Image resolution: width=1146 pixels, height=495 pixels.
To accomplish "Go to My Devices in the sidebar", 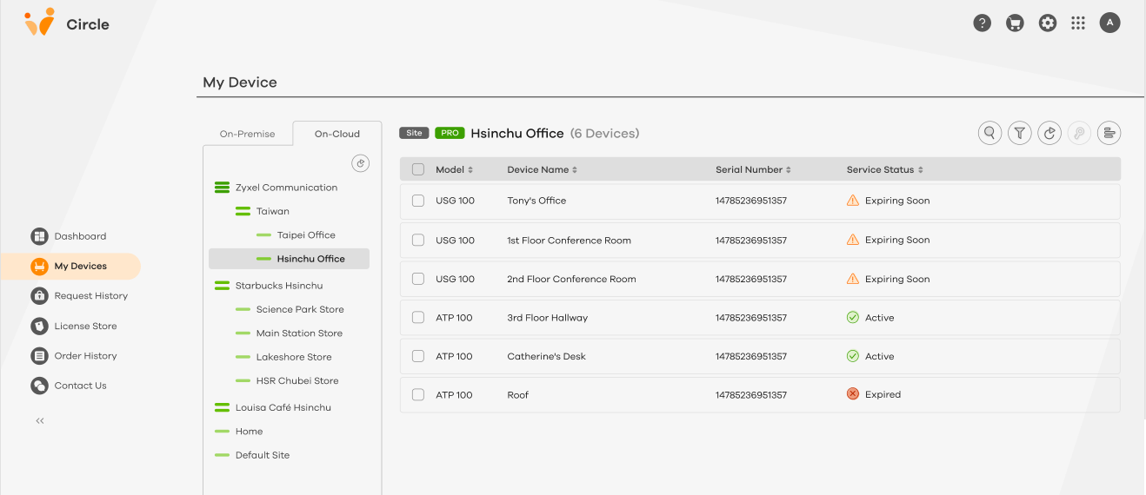I will tap(70, 266).
